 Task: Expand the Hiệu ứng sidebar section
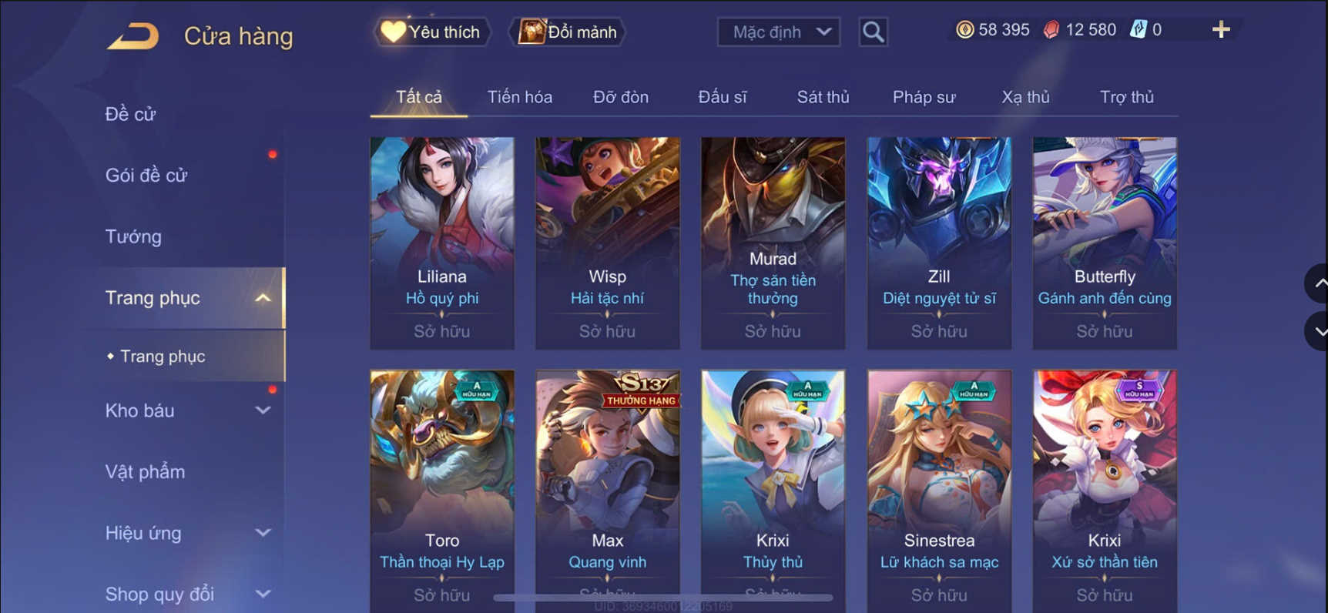click(x=263, y=533)
